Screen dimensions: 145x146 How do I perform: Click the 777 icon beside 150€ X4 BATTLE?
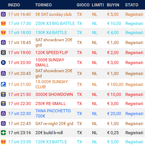[3, 32]
